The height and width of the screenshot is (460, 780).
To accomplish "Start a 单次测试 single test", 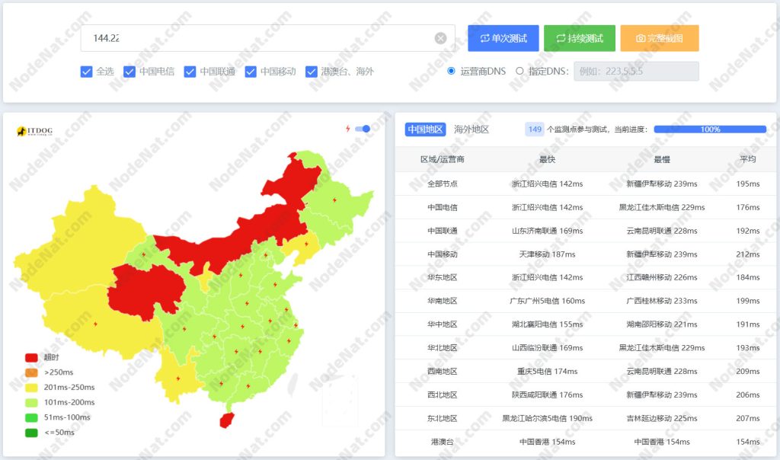I will 503,38.
